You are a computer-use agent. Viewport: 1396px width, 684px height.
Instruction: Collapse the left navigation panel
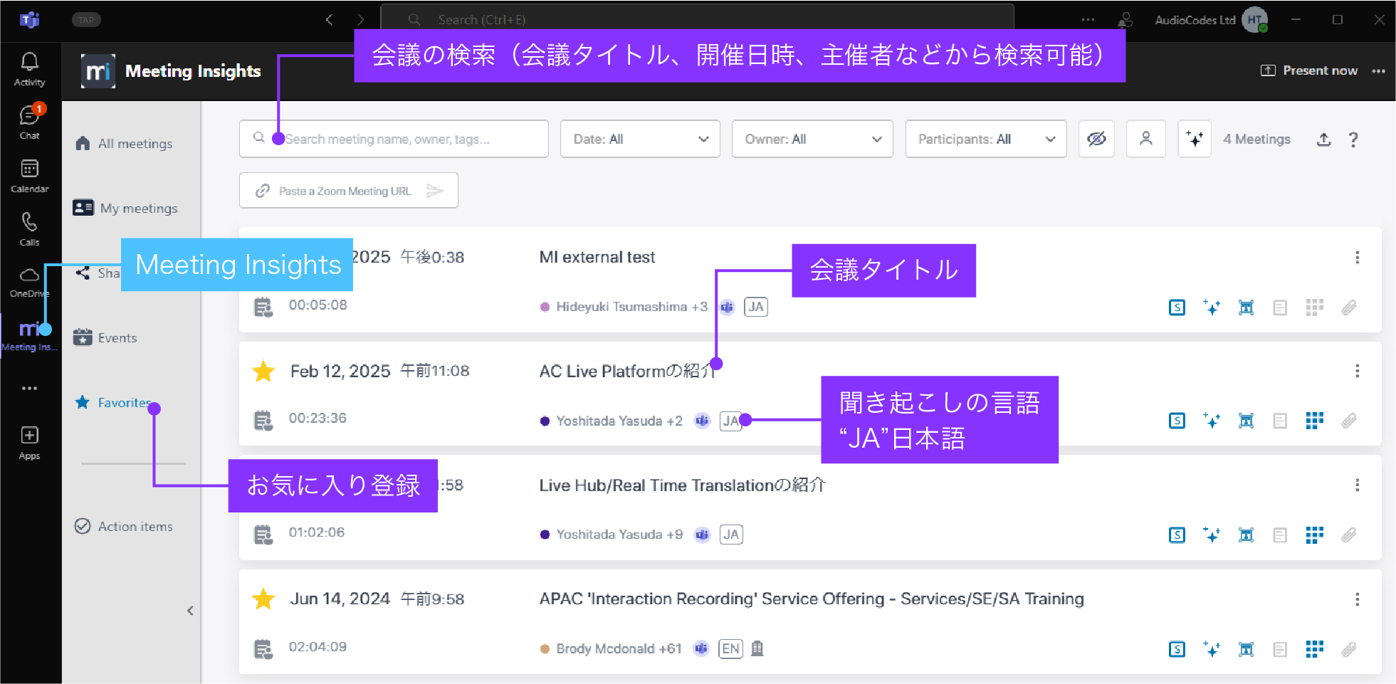[190, 611]
